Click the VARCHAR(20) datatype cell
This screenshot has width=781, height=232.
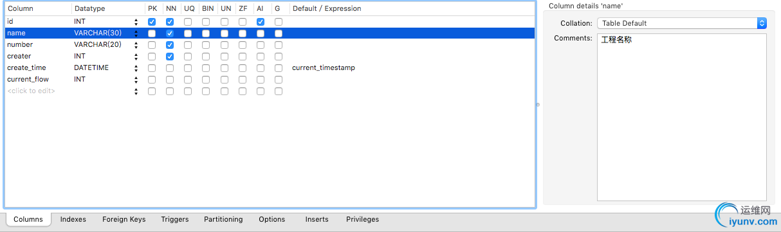98,45
